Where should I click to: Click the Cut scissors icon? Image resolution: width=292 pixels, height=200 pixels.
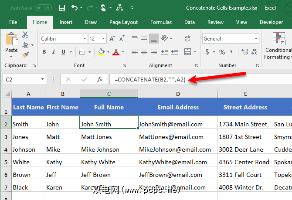pyautogui.click(x=25, y=35)
